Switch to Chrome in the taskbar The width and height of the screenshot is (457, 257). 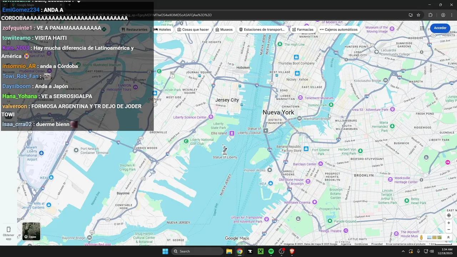240,251
